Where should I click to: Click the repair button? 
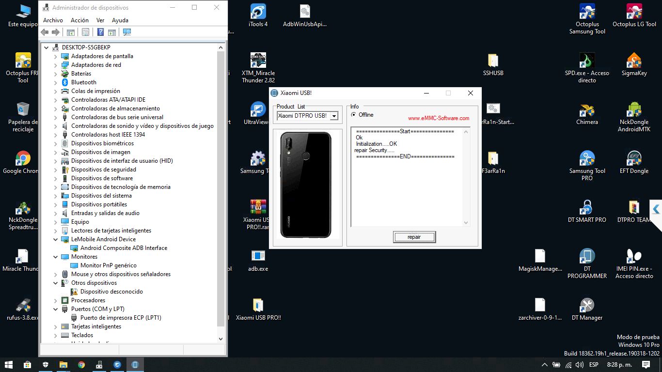pos(414,237)
